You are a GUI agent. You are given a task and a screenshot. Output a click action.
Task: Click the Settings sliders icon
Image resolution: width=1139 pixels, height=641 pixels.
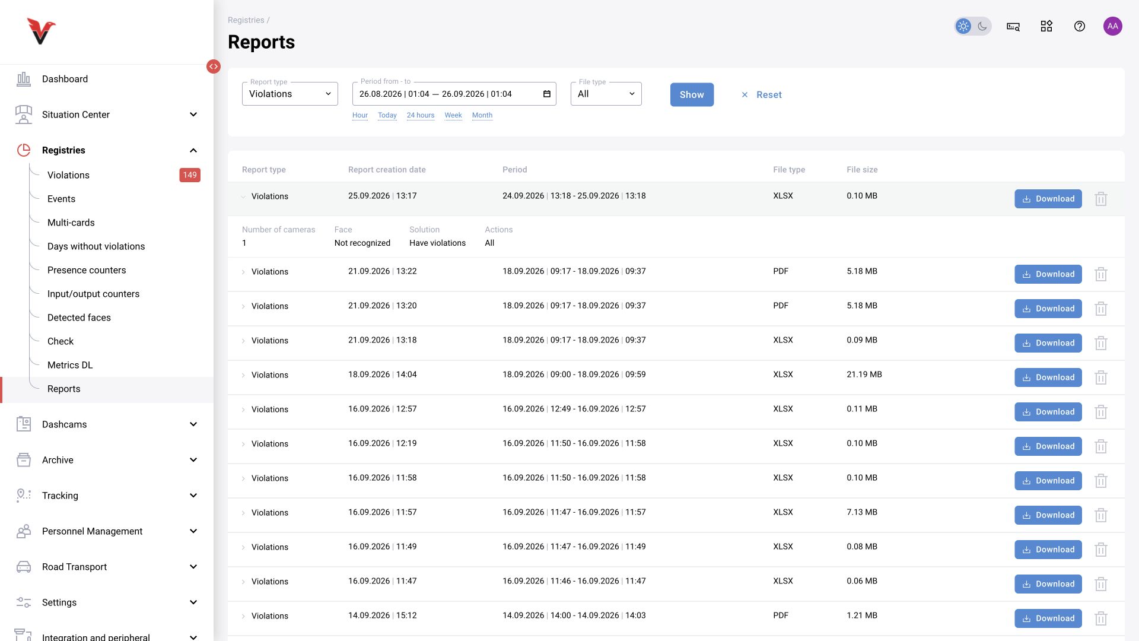[x=24, y=602]
